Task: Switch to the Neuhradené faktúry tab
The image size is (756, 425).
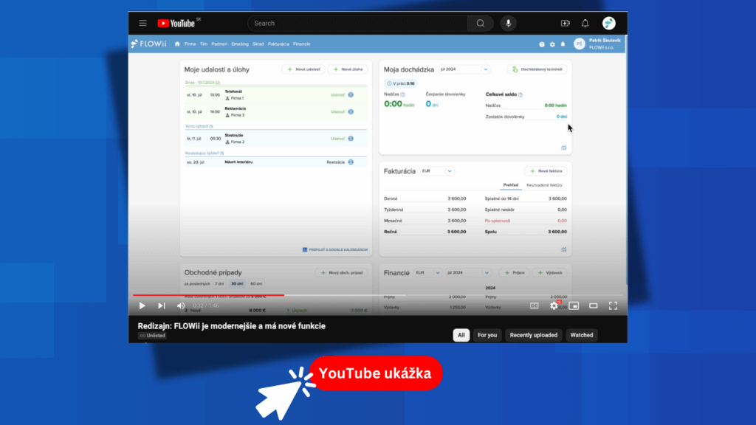Action: point(544,185)
